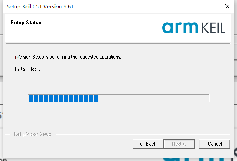237x161 pixels.
Task: Click the first blue progress bar segment
Action: point(31,98)
